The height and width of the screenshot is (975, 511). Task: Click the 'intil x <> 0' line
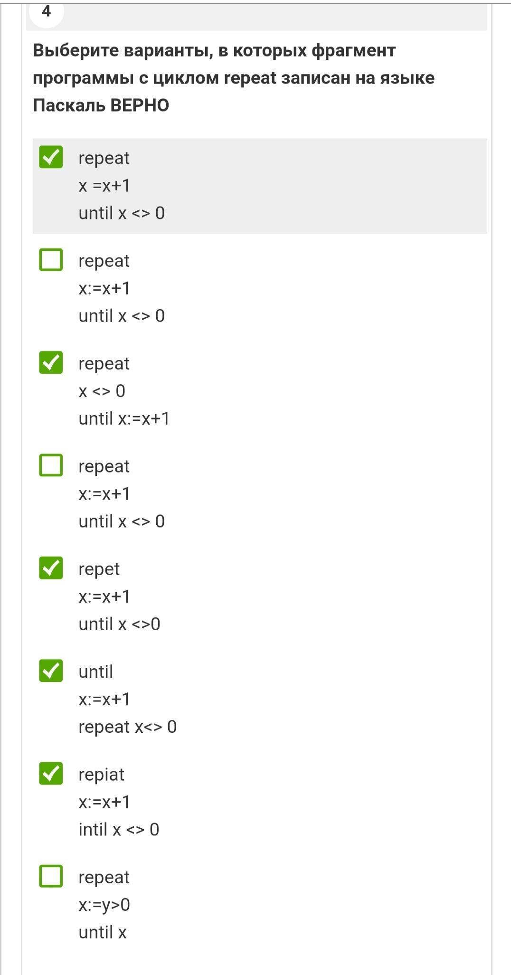pyautogui.click(x=119, y=830)
